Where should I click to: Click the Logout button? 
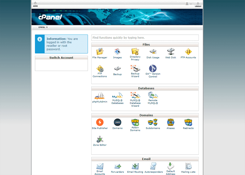pos(198,4)
